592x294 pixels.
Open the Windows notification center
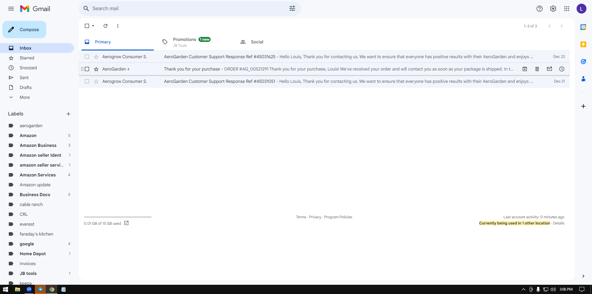[x=582, y=289]
